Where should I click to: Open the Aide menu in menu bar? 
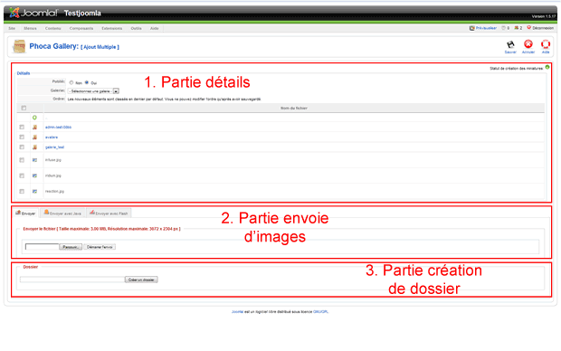click(154, 28)
